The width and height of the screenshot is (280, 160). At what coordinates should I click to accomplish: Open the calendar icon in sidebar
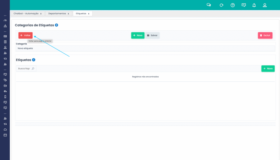[5, 135]
